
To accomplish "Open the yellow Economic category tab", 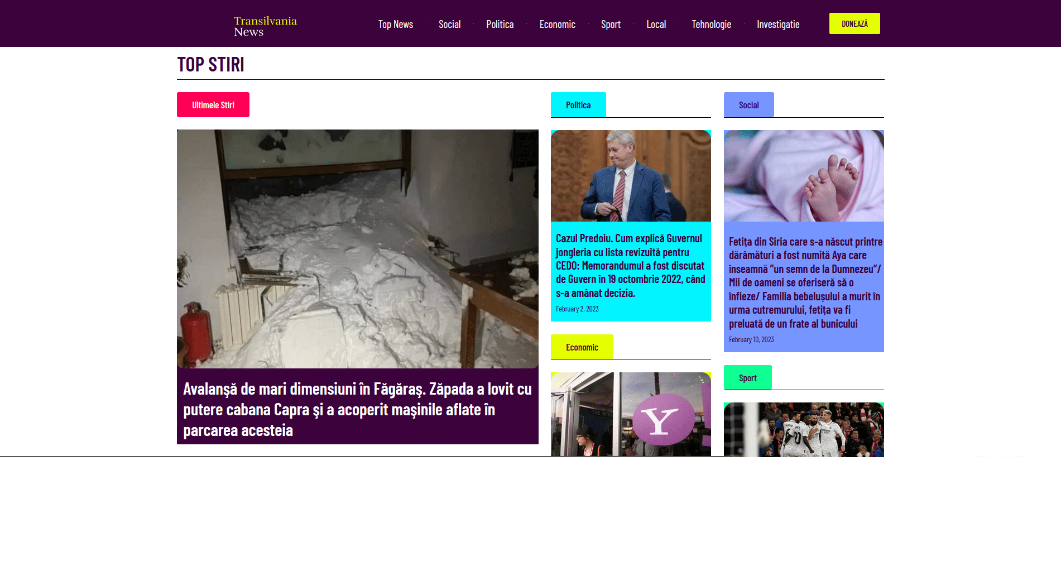I will (582, 347).
